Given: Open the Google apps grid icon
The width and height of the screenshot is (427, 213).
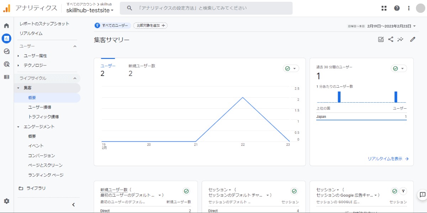Looking at the screenshot, I should [x=384, y=8].
